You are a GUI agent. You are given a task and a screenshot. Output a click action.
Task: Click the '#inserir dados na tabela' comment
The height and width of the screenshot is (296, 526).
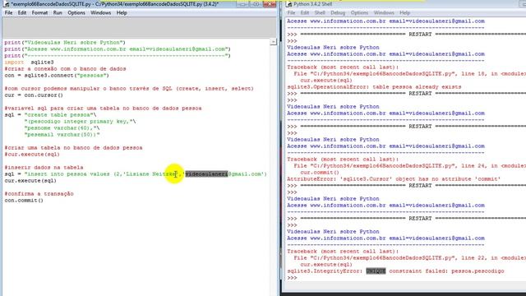44,168
